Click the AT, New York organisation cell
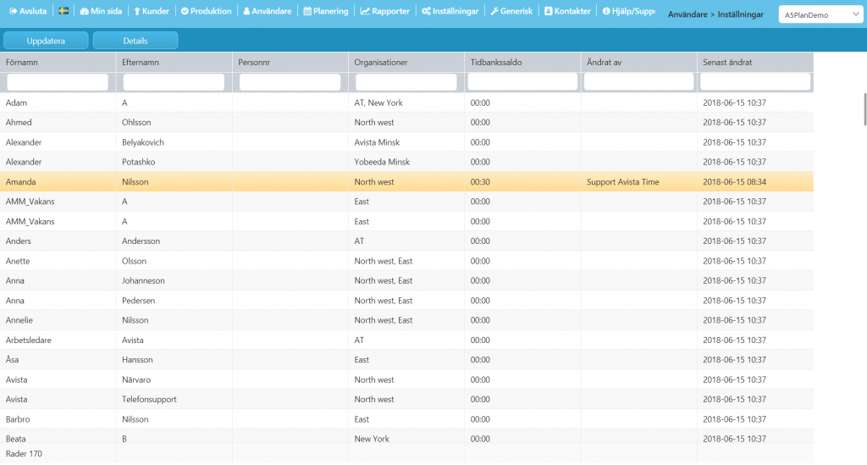The width and height of the screenshot is (867, 465). 378,102
